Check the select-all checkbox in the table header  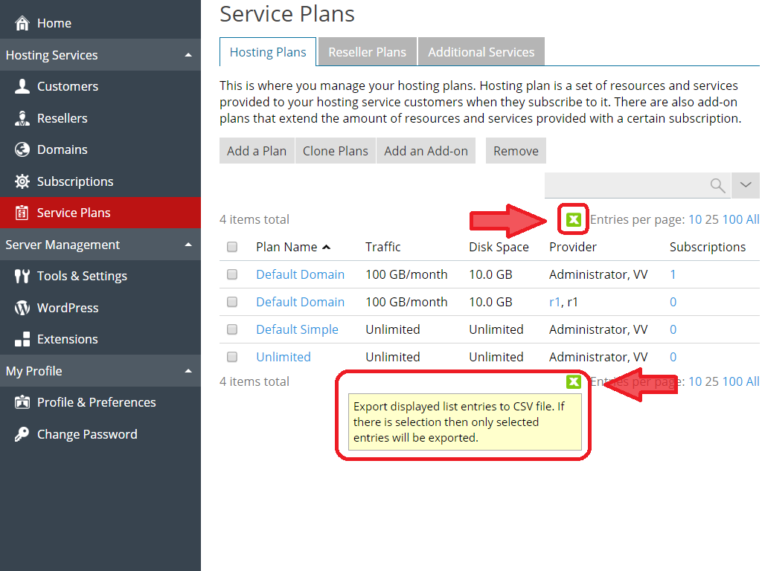(x=231, y=247)
